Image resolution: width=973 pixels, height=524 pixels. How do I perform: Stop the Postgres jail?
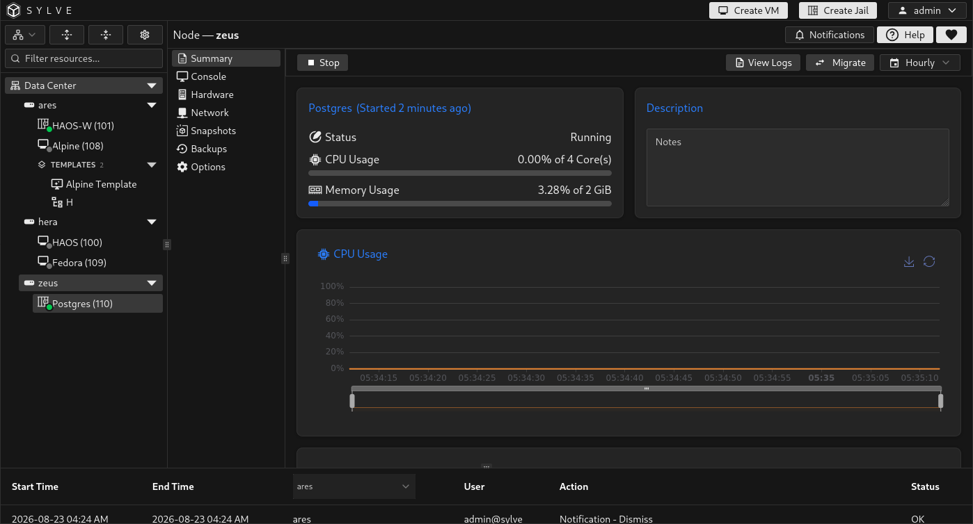[322, 63]
